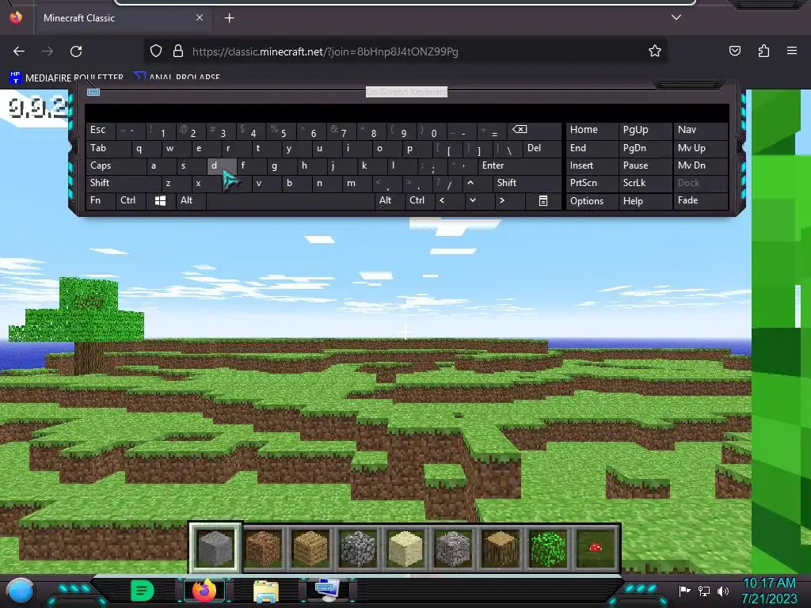Select the stone block in the hotbar
The width and height of the screenshot is (811, 608).
[x=215, y=548]
